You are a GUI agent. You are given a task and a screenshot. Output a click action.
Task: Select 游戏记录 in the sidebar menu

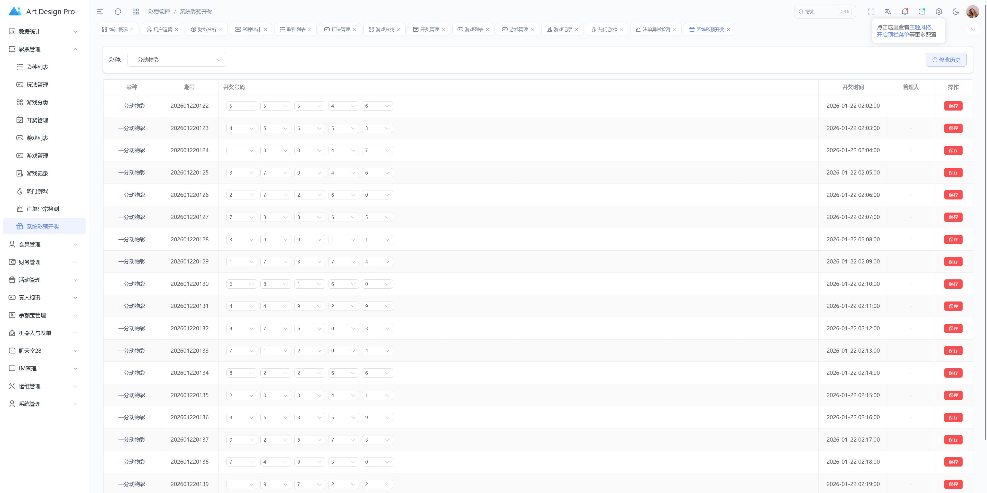37,174
